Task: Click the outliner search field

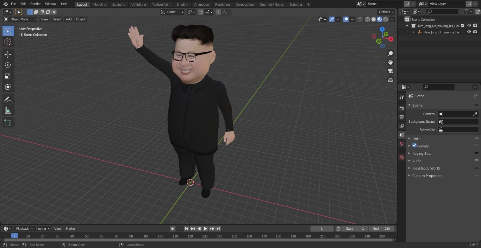Action: [x=442, y=12]
